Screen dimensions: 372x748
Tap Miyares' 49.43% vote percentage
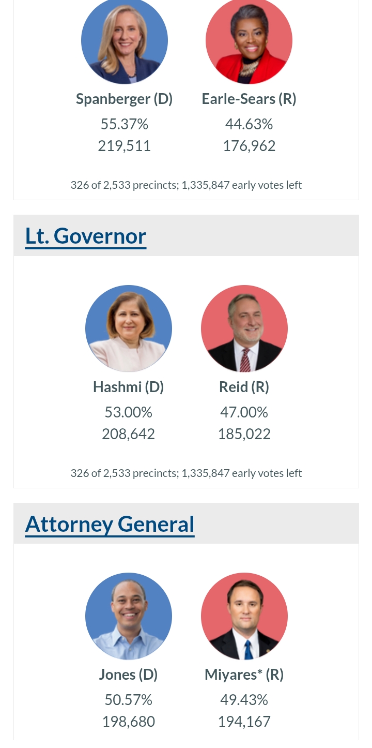(x=244, y=700)
